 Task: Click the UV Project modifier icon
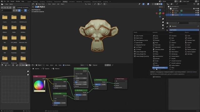coord(135,47)
